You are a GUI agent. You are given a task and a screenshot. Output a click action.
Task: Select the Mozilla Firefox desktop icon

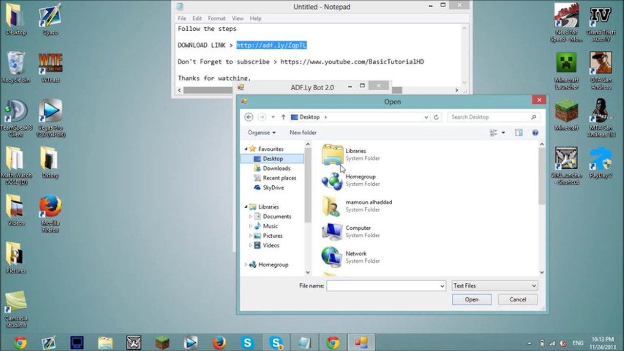50,214
